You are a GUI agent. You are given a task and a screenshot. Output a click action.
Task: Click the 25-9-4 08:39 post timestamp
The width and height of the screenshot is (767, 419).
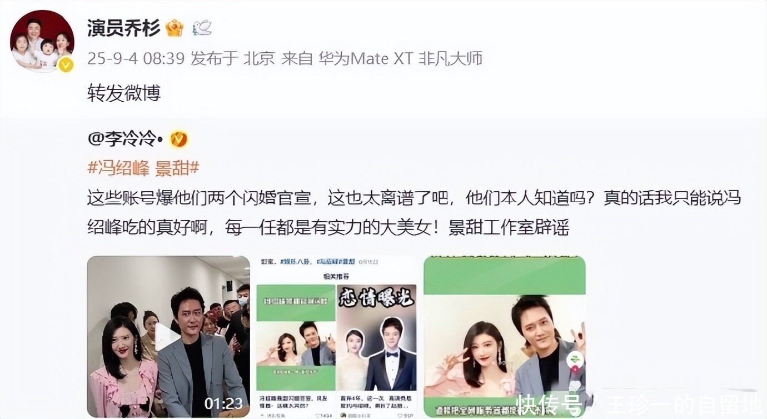coord(136,58)
